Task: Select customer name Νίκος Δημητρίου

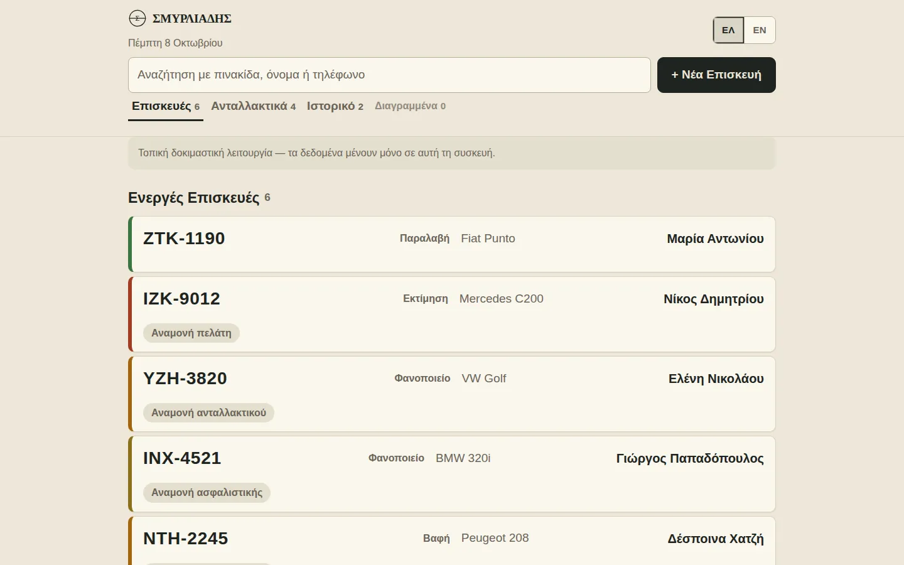Action: [714, 299]
